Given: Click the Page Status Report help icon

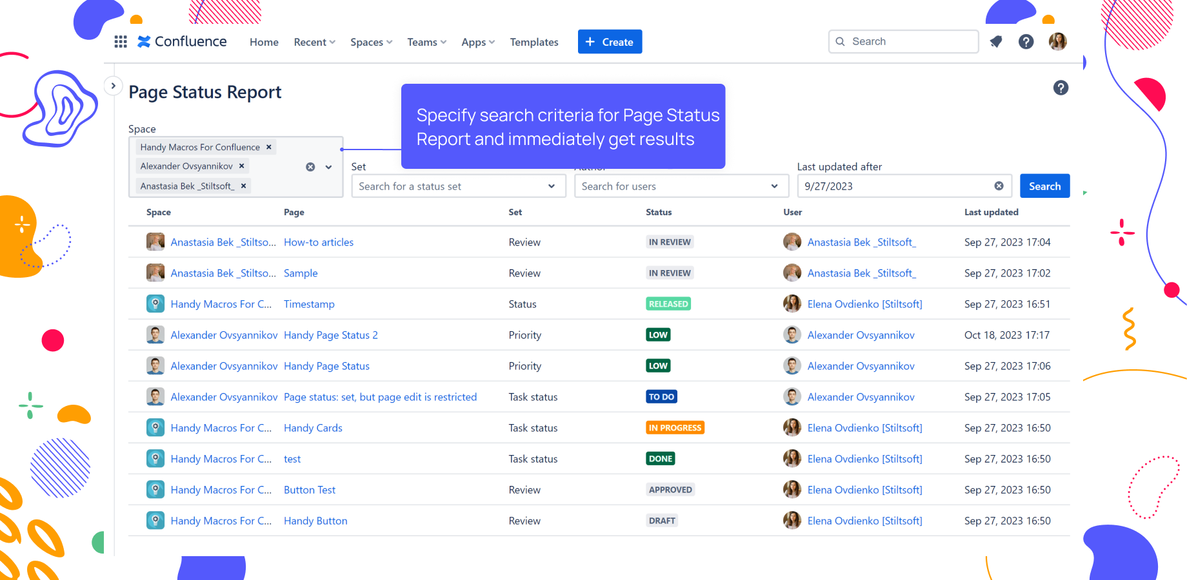Looking at the screenshot, I should (1061, 88).
